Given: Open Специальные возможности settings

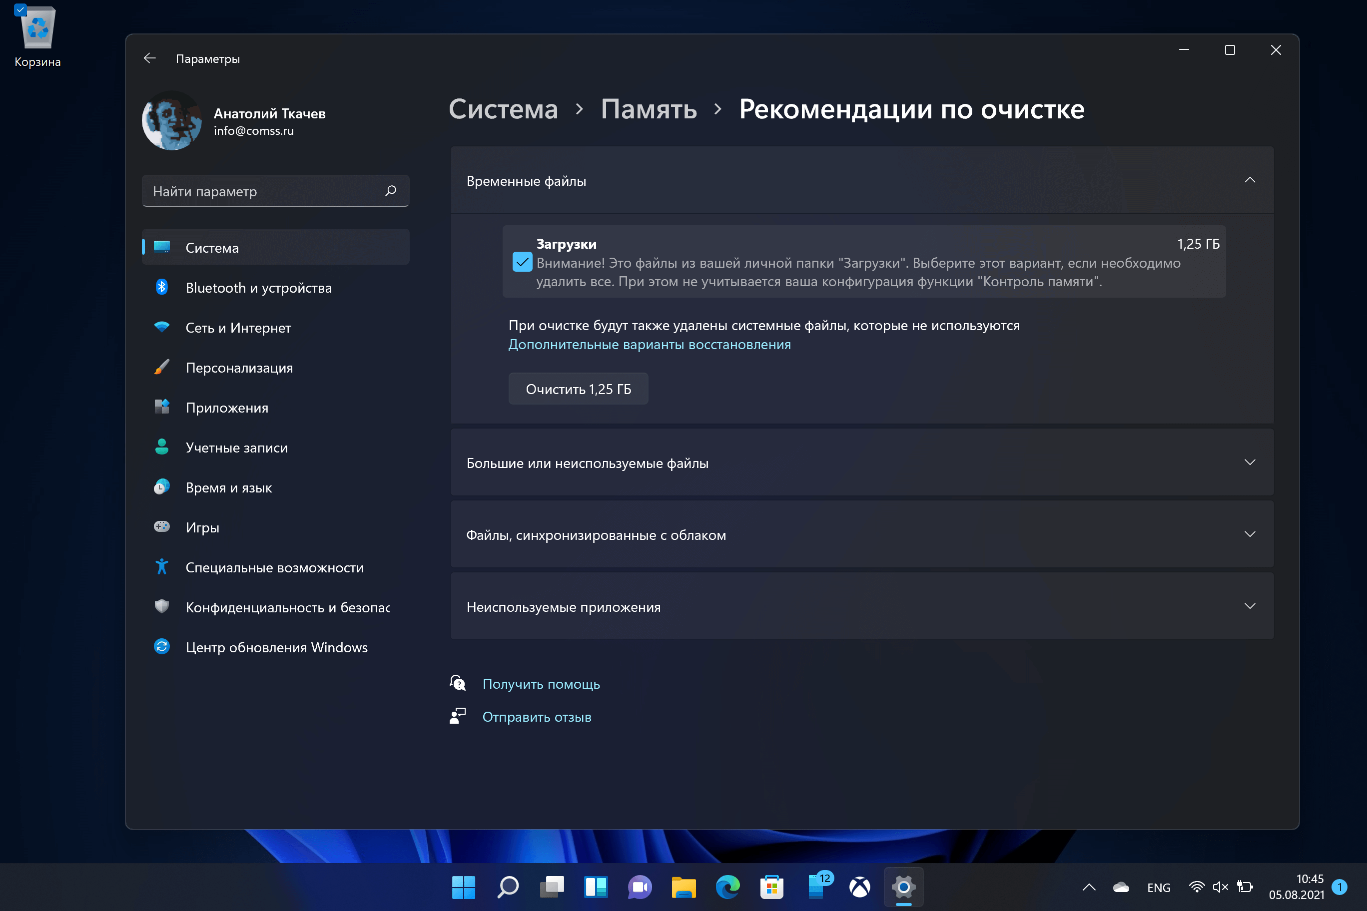Looking at the screenshot, I should click(x=274, y=567).
